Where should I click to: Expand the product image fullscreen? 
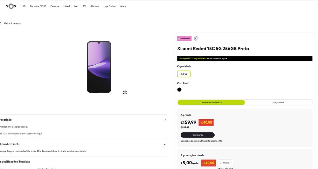(125, 92)
